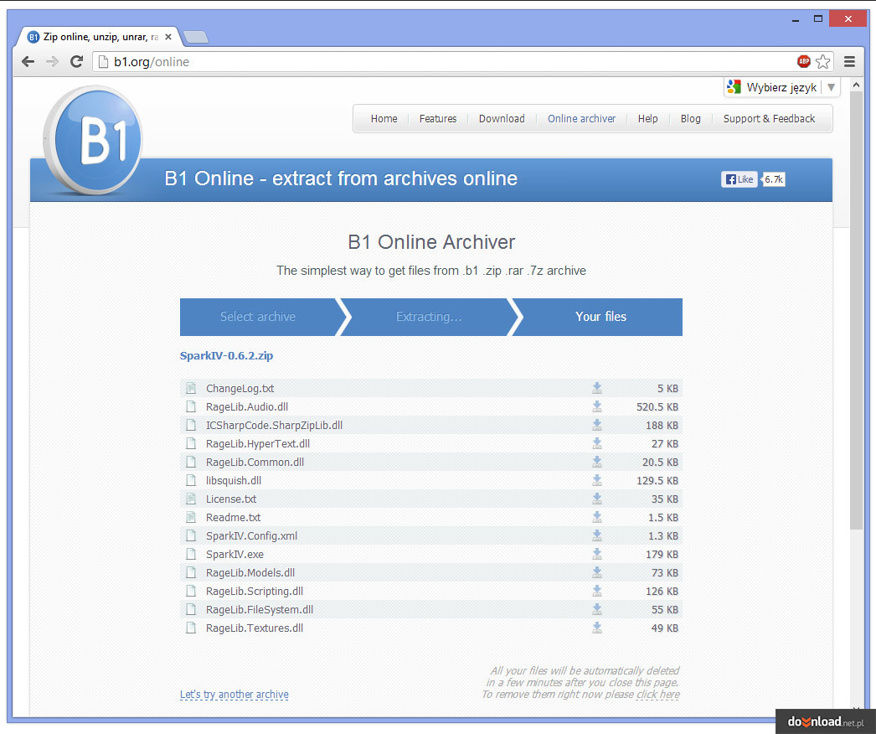Bookmark page with the star icon
The height and width of the screenshot is (734, 876).
click(x=822, y=61)
